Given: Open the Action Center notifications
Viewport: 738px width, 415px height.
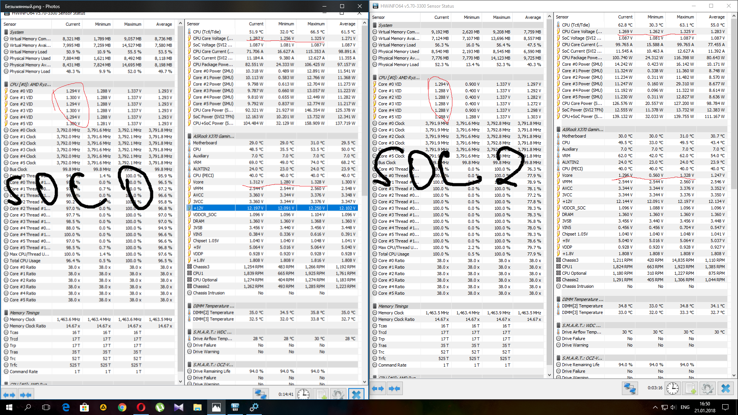Looking at the screenshot, I should point(725,407).
